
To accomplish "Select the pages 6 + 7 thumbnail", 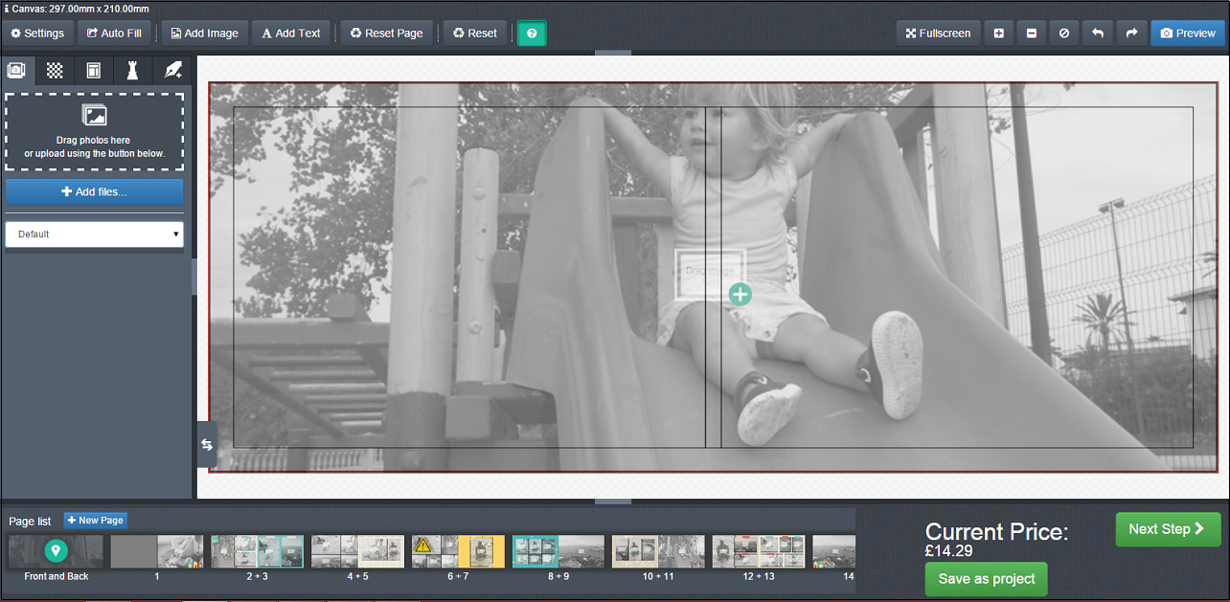I will click(x=458, y=552).
